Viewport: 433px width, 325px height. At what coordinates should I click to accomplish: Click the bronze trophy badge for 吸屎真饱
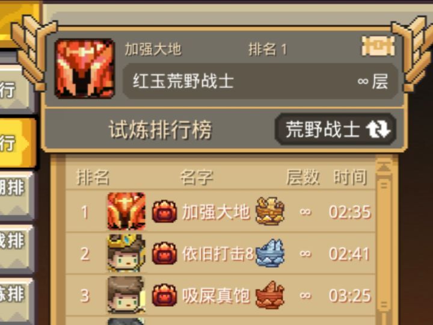click(x=270, y=295)
